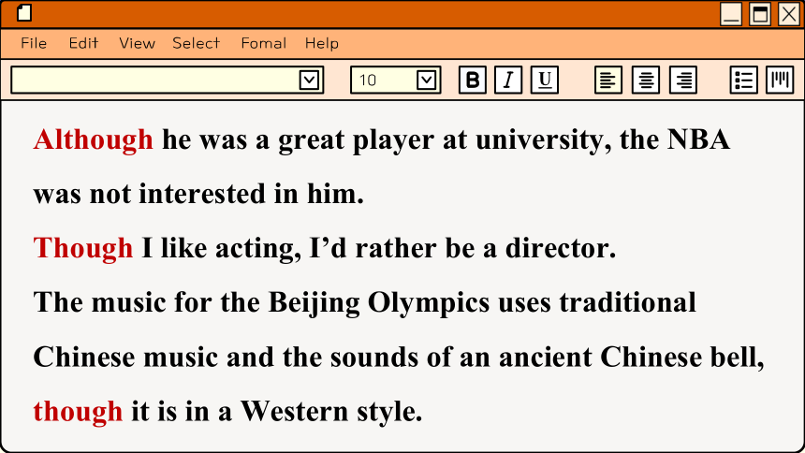Click the word "NBA" in first line
The width and height of the screenshot is (805, 453).
click(x=698, y=139)
